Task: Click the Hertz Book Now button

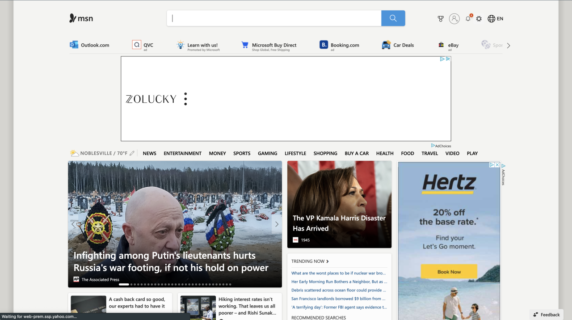Action: click(449, 272)
